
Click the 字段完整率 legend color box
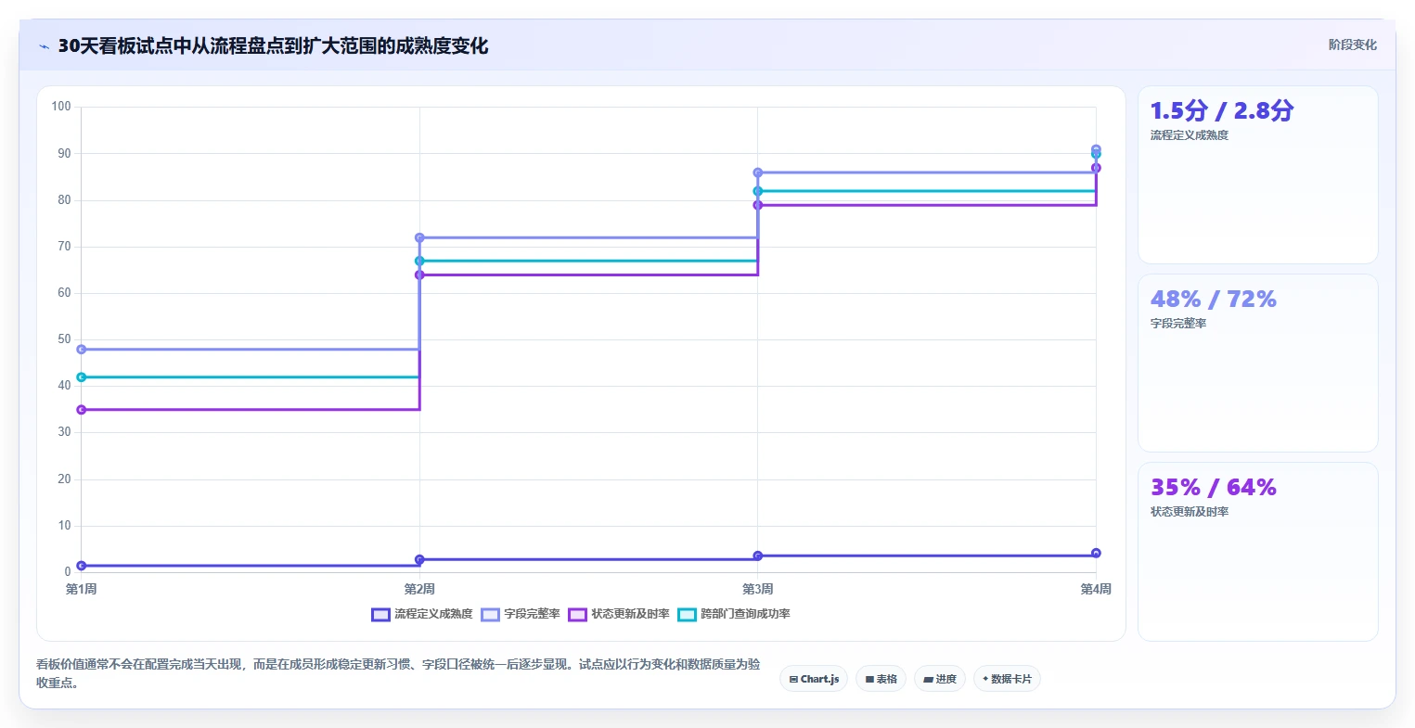490,614
